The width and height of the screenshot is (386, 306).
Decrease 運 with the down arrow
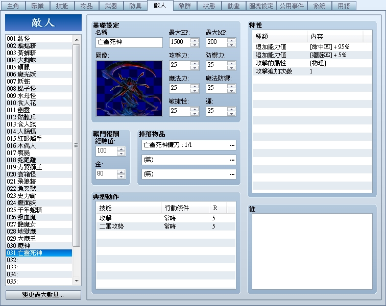point(231,114)
